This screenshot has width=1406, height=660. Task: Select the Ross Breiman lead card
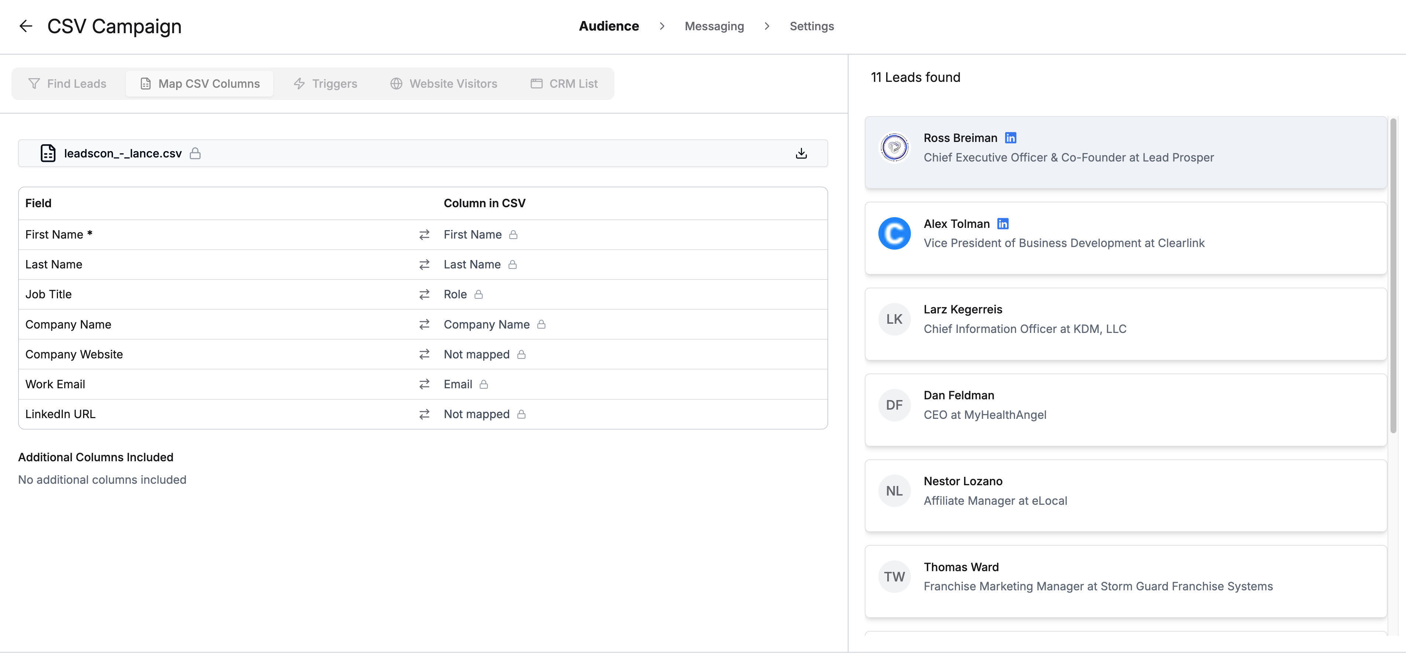1125,153
